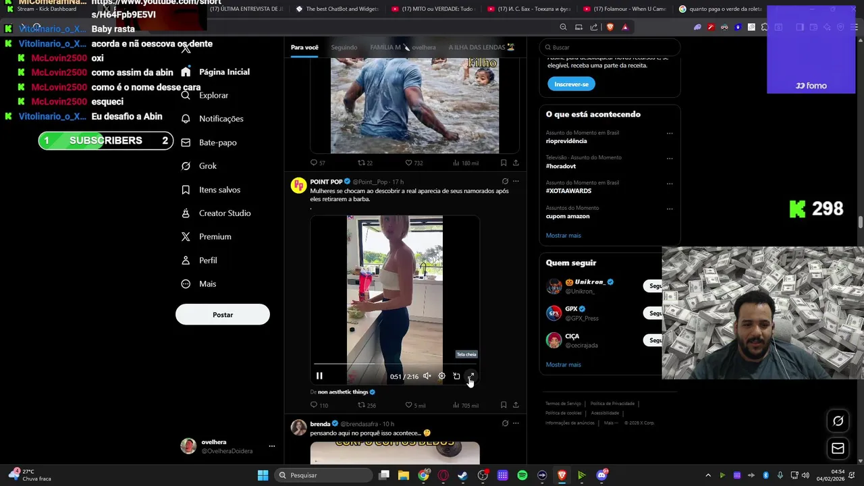Open video playback settings gear

pos(441,376)
